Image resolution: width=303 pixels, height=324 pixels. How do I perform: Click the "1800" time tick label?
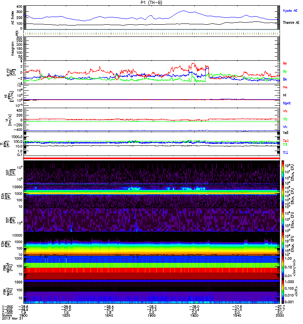coord(23,315)
